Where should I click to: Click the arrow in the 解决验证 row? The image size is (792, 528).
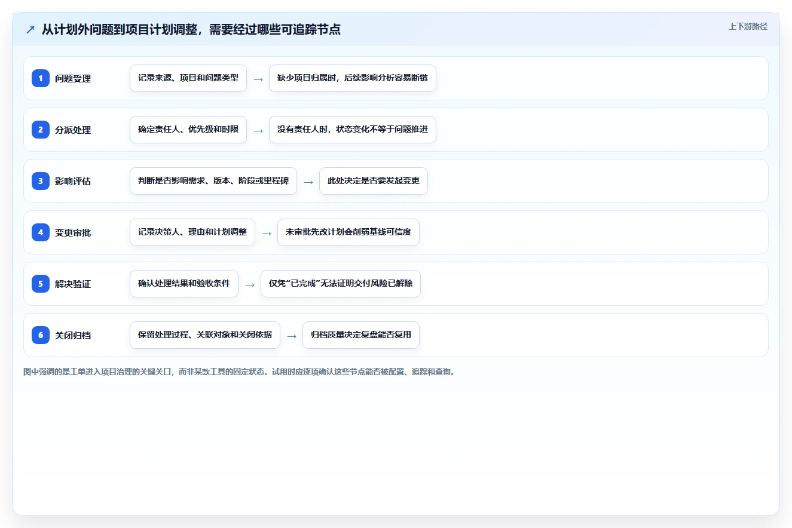[x=250, y=284]
